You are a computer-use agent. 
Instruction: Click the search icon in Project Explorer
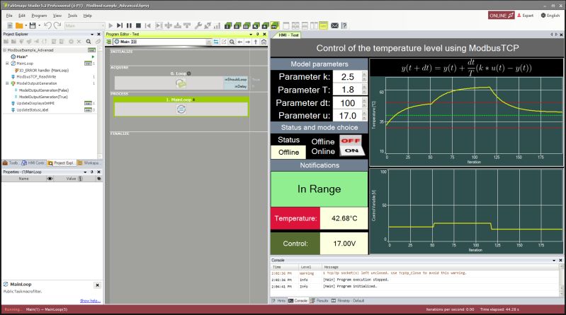click(x=89, y=42)
